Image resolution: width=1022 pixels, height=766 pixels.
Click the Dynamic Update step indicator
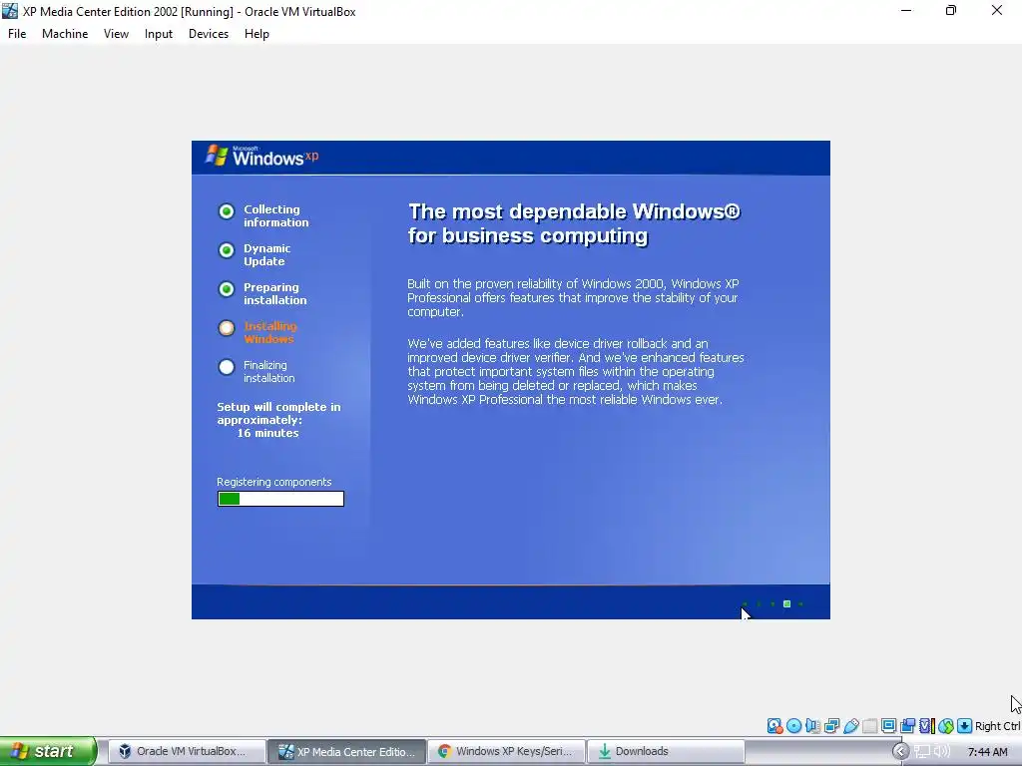click(x=227, y=250)
